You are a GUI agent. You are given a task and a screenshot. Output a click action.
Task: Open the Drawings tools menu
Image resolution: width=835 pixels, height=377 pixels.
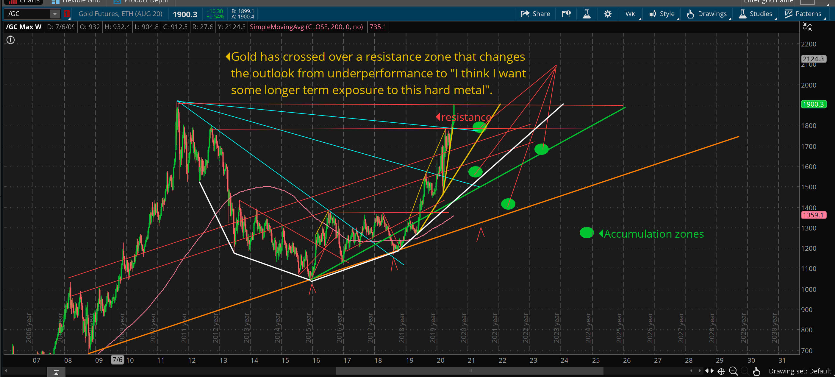(707, 14)
